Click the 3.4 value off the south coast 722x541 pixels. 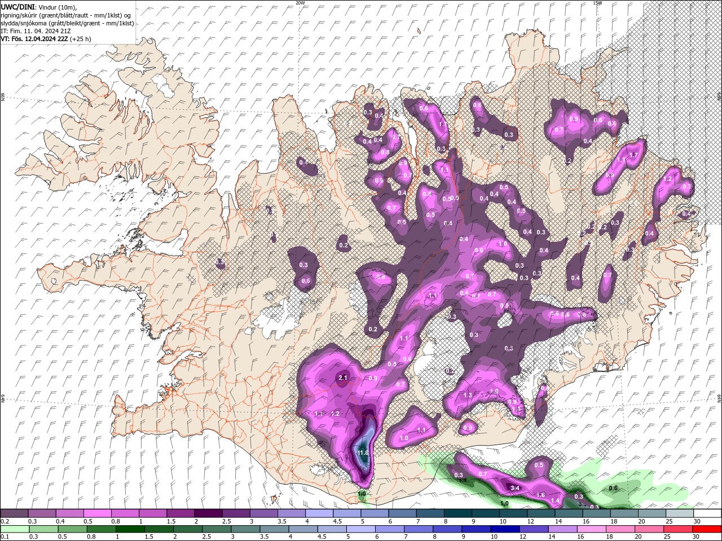pos(514,487)
